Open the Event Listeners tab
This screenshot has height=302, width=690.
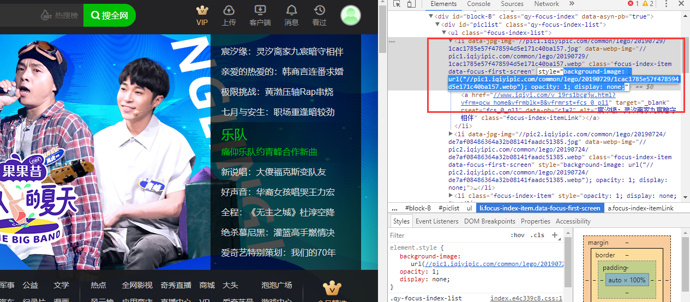437,221
